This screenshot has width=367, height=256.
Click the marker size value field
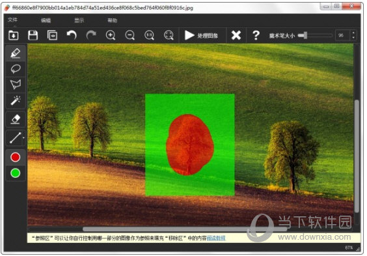click(x=342, y=36)
